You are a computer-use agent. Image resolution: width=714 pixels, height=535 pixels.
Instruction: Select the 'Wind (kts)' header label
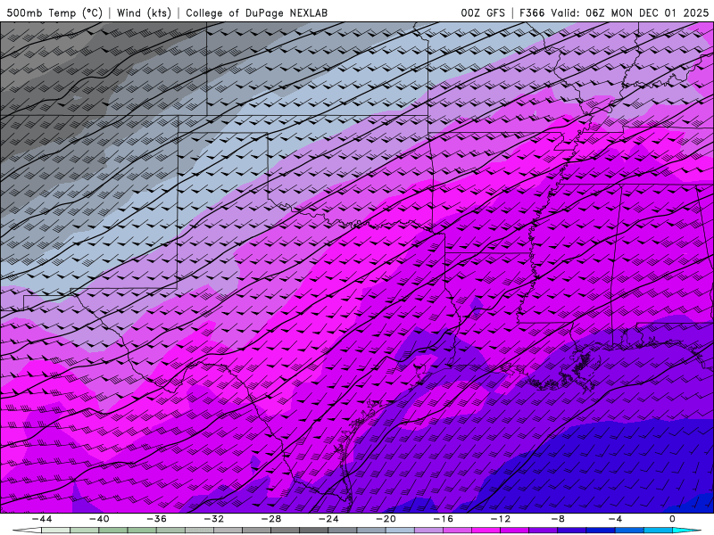pos(144,12)
